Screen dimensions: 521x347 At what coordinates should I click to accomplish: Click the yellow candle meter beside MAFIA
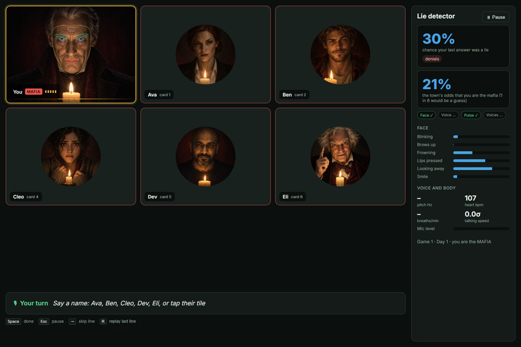click(51, 92)
